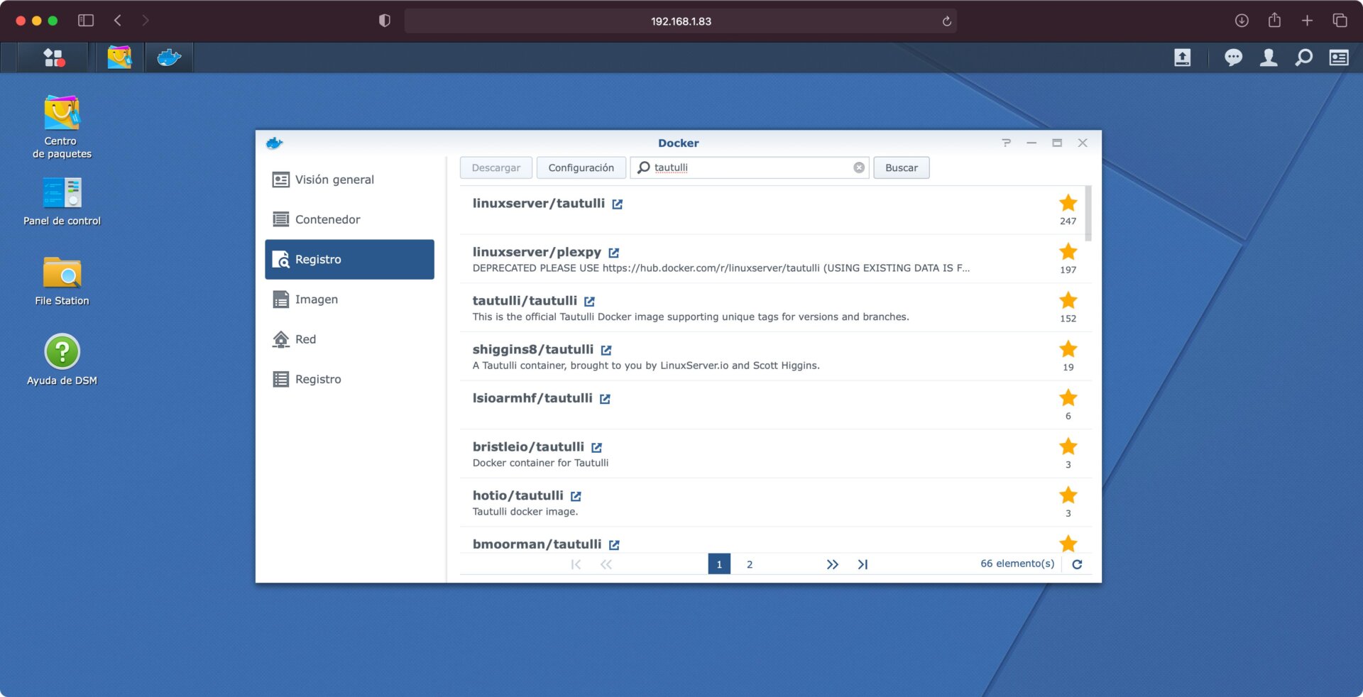Launch File Station from the desktop
The width and height of the screenshot is (1363, 697).
coord(62,273)
